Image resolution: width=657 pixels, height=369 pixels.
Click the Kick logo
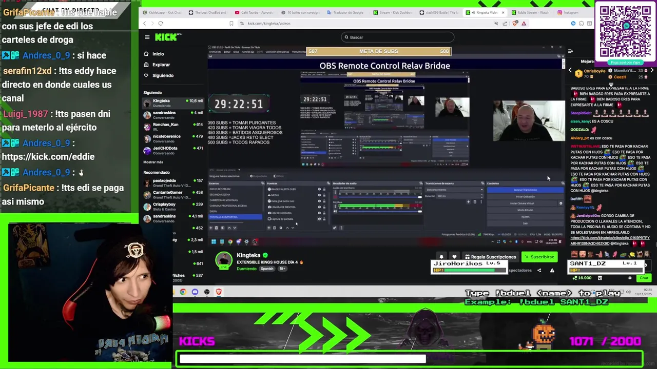(x=168, y=37)
